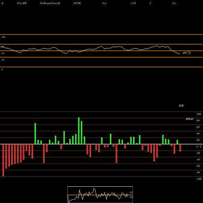The image size is (203, 203).
Task: Select the tallest green histogram bar
Action: point(79,131)
